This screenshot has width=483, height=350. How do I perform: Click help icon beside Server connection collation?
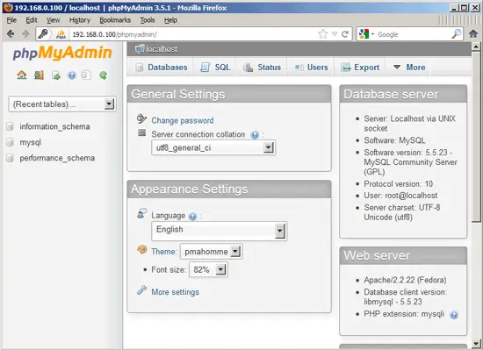pos(255,135)
